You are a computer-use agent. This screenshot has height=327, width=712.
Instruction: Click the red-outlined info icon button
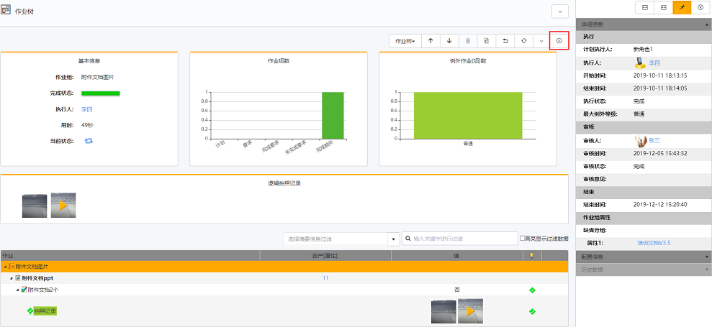tap(559, 41)
